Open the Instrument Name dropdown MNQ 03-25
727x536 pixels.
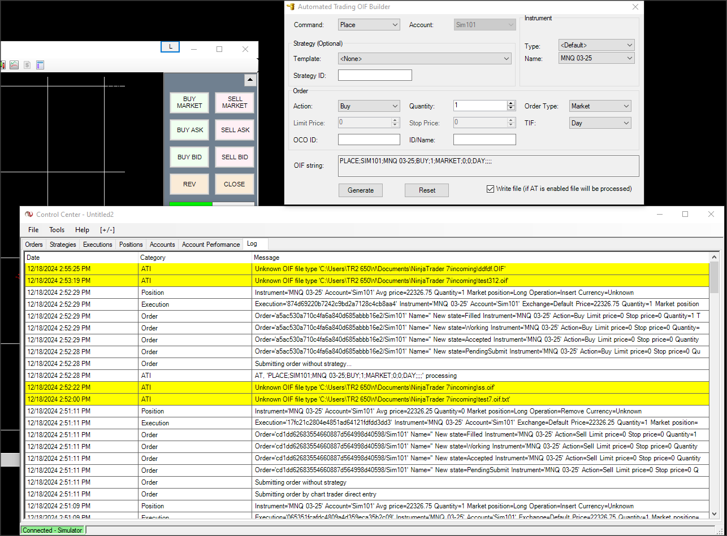596,58
